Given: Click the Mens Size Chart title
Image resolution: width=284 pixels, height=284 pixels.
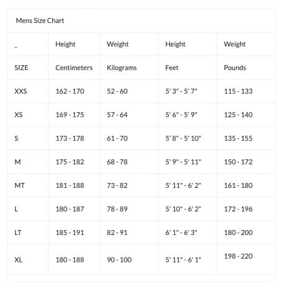Looking at the screenshot, I should pyautogui.click(x=40, y=20).
